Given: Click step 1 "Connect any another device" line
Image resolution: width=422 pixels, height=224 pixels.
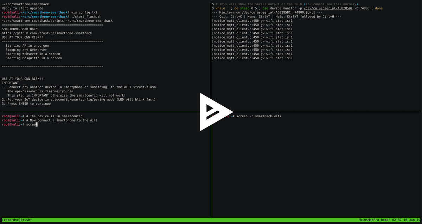Looking at the screenshot, I should pos(79,87).
